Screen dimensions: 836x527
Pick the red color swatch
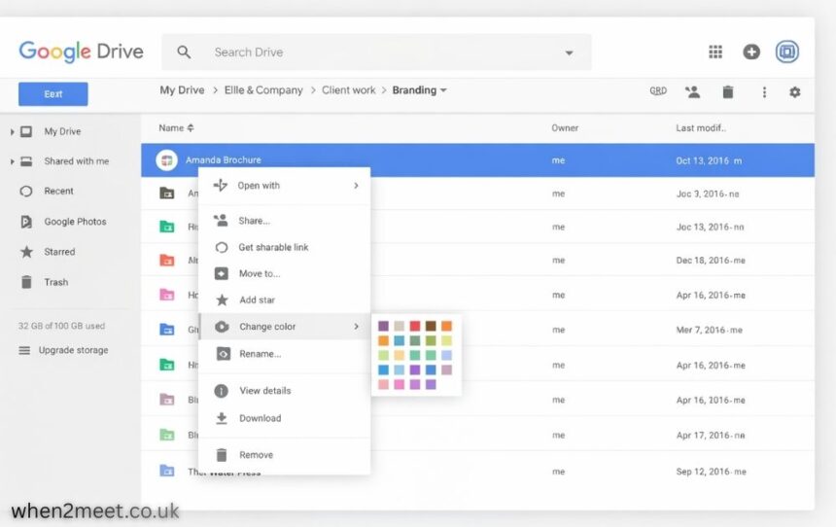[415, 326]
